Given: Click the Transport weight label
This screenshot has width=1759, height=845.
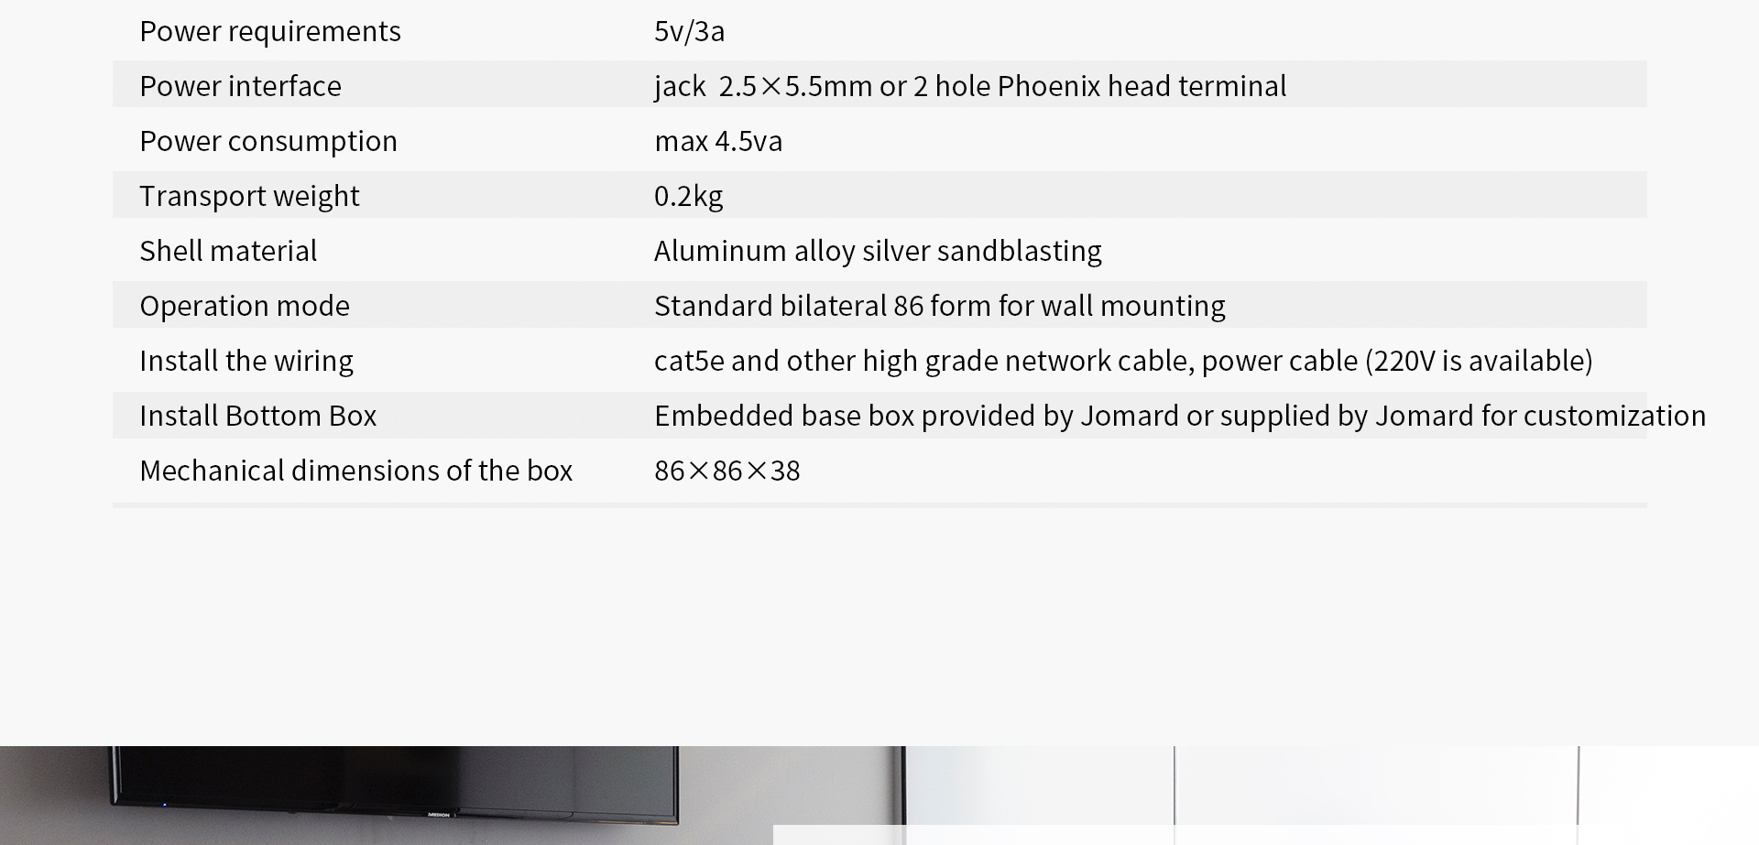Looking at the screenshot, I should click(249, 196).
